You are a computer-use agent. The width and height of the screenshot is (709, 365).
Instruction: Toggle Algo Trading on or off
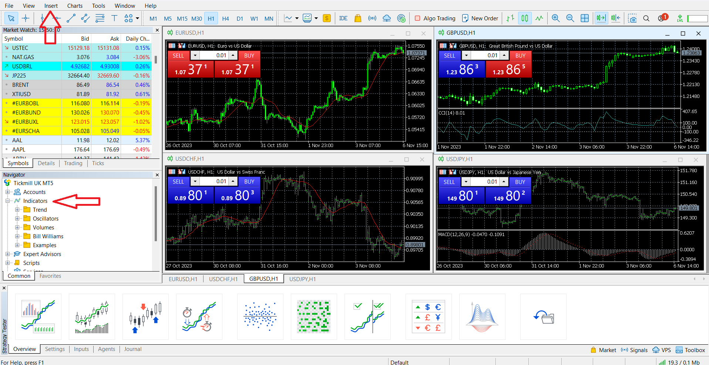435,18
